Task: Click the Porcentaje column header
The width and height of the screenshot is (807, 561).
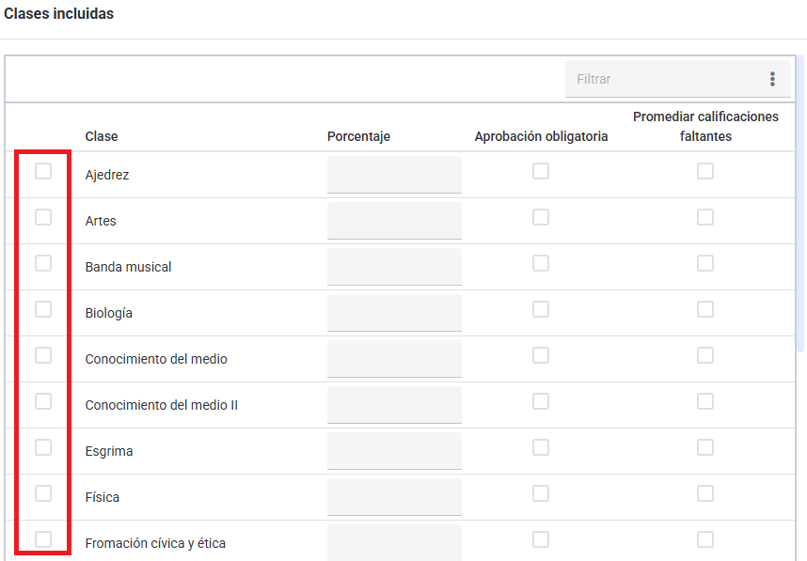Action: coord(358,136)
